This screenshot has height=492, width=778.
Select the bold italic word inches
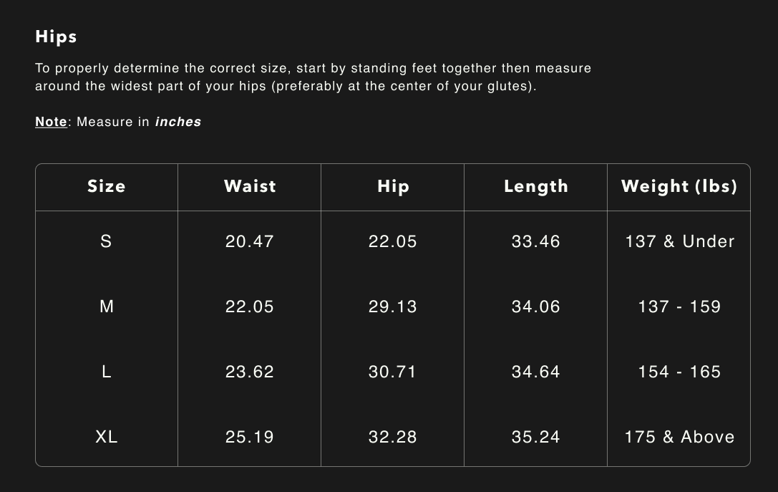178,122
